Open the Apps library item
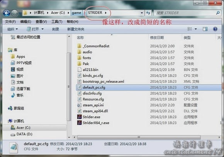This screenshot has height=157, width=224. click(x=18, y=56)
